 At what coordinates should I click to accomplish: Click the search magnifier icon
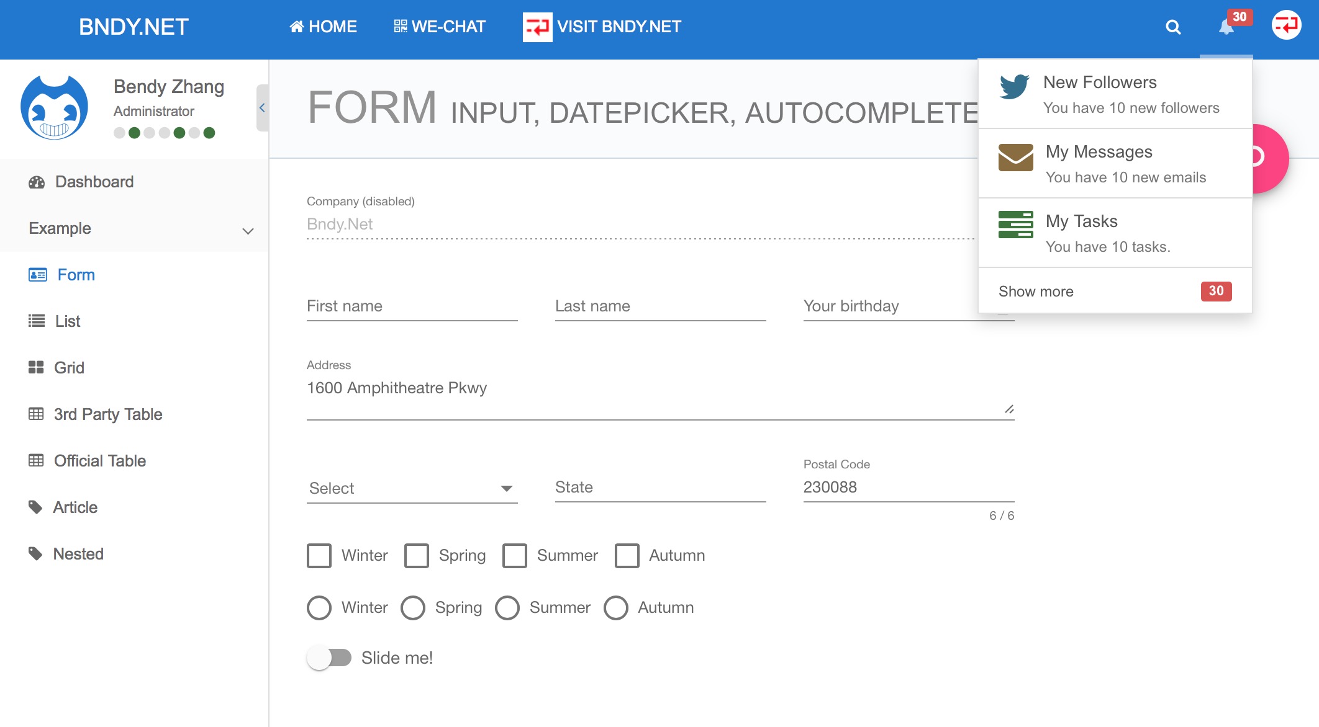(x=1172, y=27)
